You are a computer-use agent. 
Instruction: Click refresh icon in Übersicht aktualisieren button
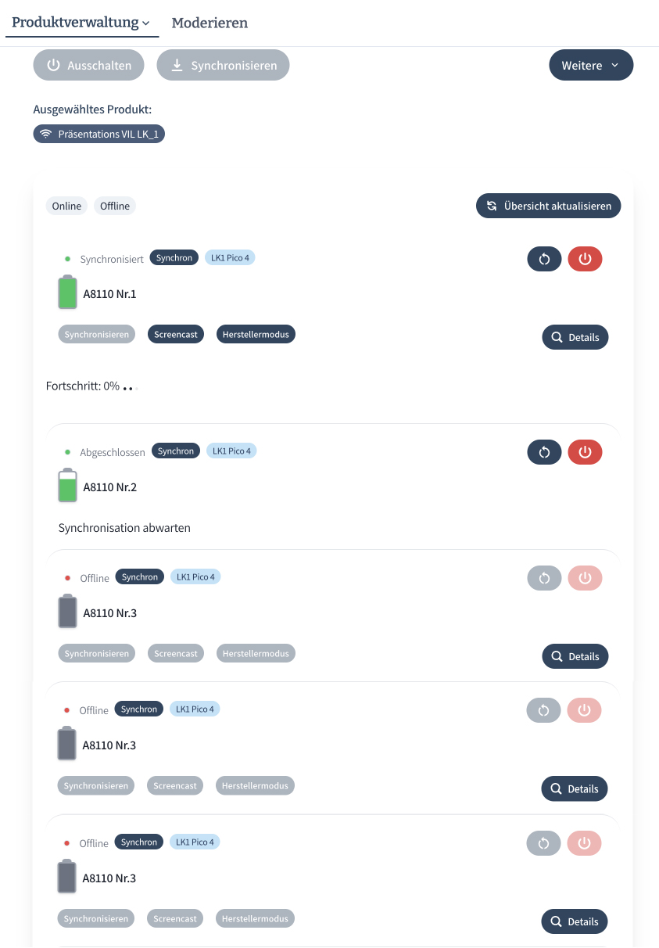pos(492,206)
